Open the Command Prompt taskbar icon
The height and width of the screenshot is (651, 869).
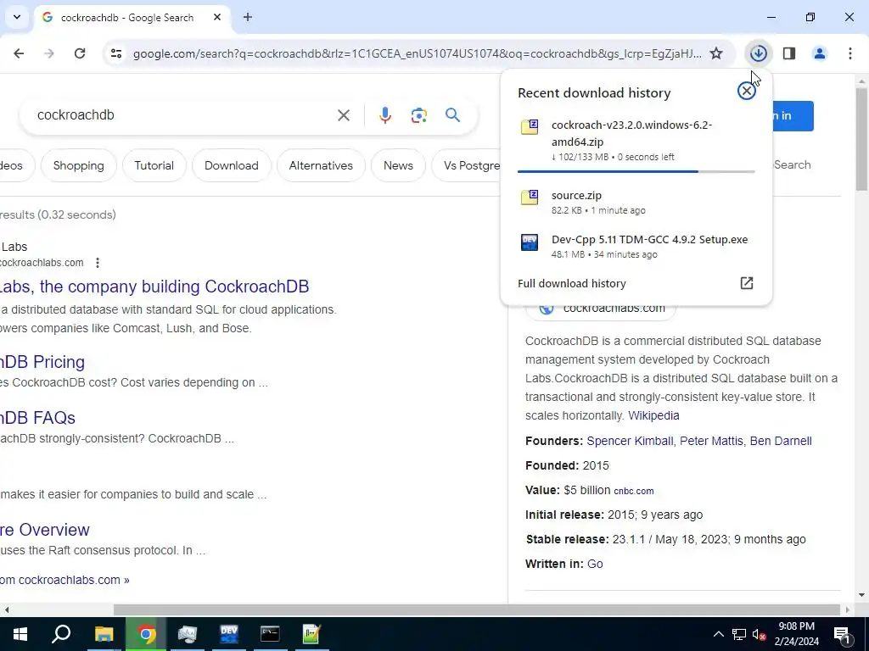click(270, 634)
